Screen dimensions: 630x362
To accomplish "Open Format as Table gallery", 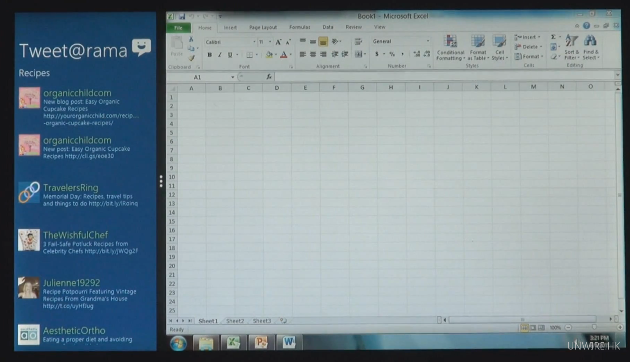I will 478,48.
